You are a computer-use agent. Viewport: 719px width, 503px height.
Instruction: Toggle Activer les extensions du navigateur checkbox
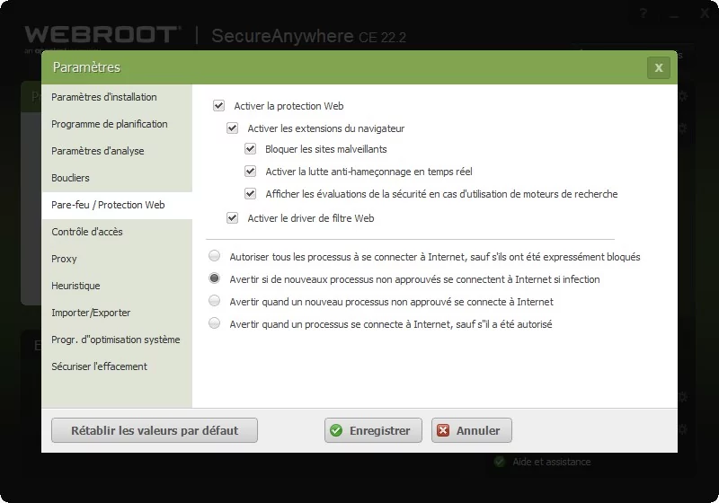click(x=233, y=128)
